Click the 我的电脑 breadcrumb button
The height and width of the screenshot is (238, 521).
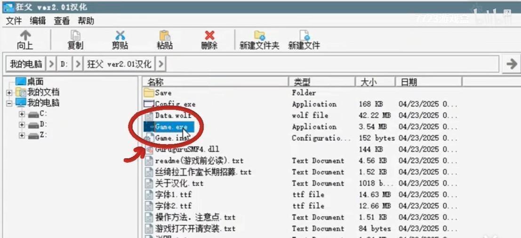[x=26, y=64]
